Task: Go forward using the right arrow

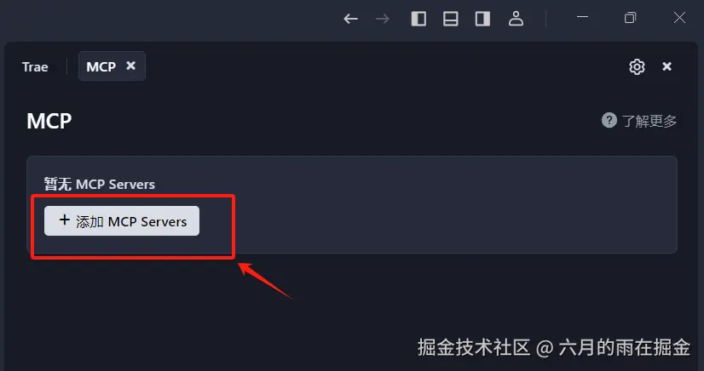Action: (383, 19)
